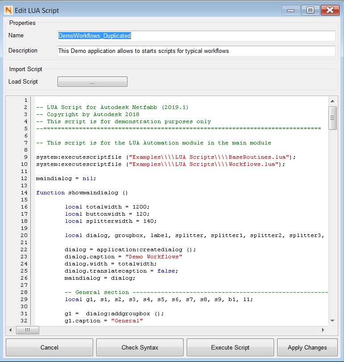Close the Edit LUA Script dialog
Viewport: 344px width, 362px height.
pos(330,10)
